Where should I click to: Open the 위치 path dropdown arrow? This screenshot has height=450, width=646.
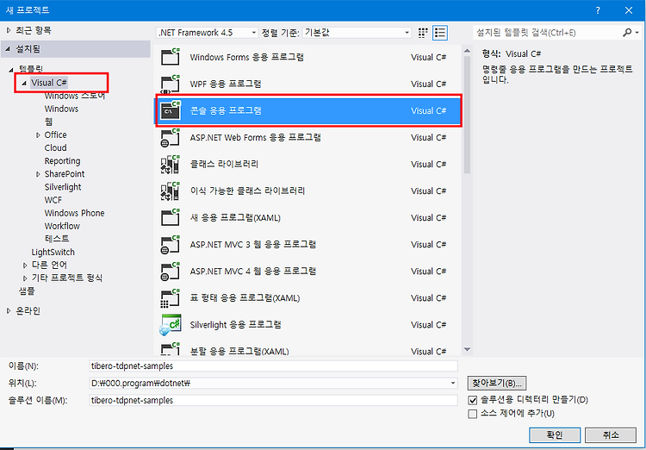pos(453,383)
